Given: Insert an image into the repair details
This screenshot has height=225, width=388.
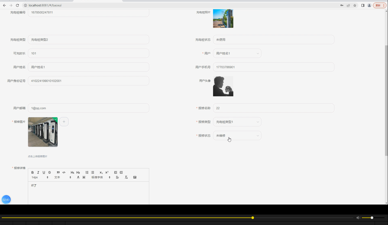Looking at the screenshot, I should 135,177.
